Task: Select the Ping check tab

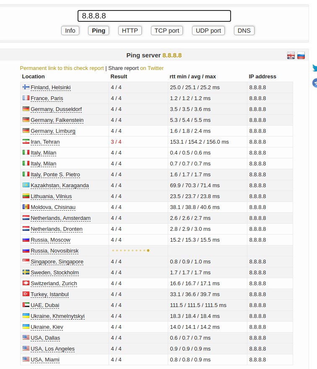Action: click(x=99, y=31)
